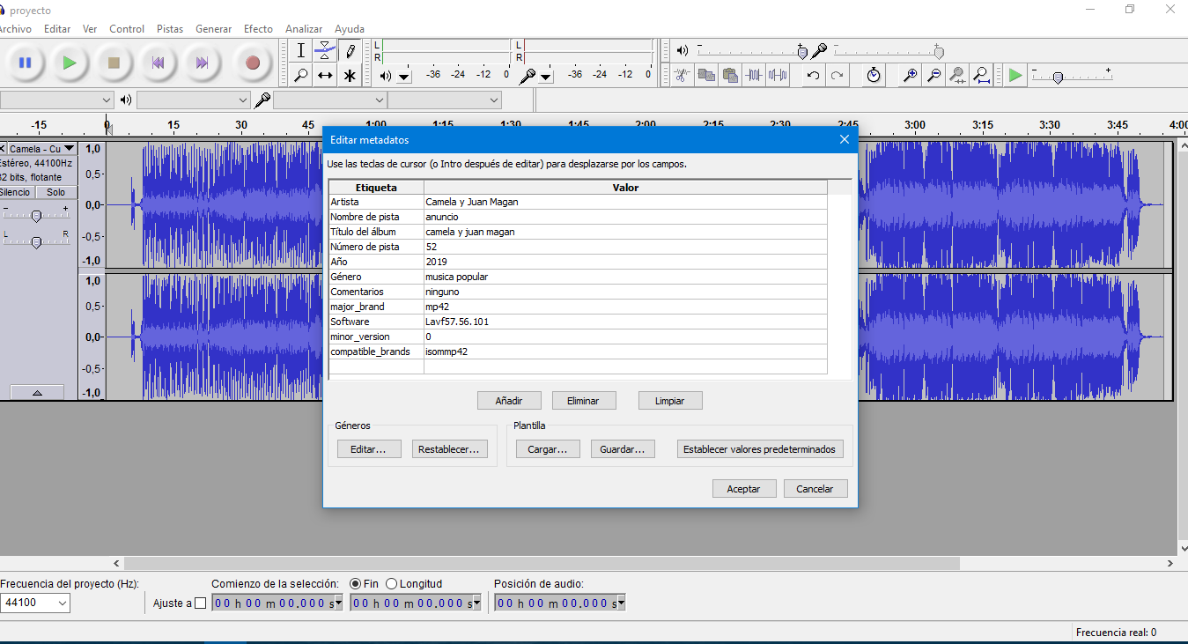Skip to start of the project
Screen dimensions: 1188x644
coord(159,63)
